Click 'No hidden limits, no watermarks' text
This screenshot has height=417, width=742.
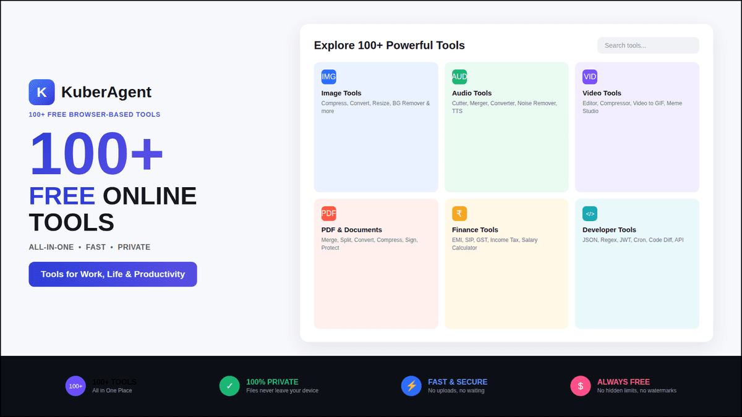637,390
